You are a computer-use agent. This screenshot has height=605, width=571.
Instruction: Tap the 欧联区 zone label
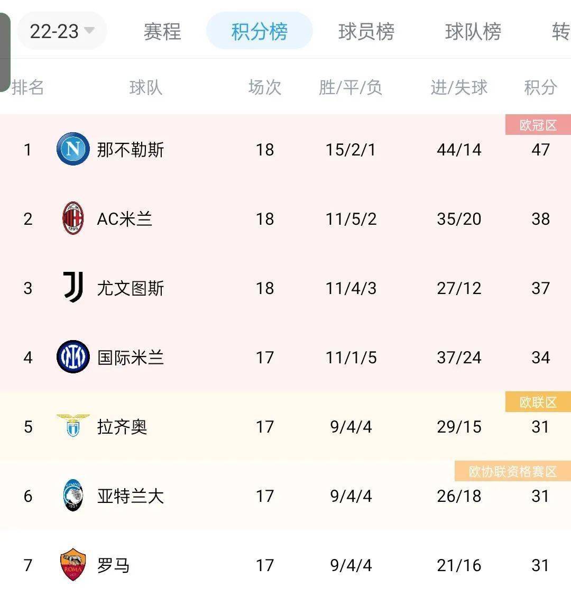538,402
